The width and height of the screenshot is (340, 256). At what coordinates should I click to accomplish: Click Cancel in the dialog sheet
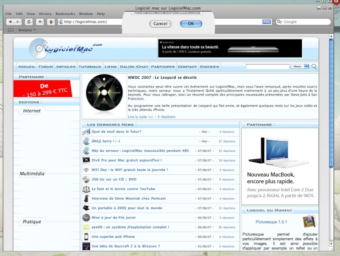[160, 24]
